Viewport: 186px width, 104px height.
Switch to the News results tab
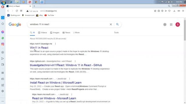tap(66, 33)
